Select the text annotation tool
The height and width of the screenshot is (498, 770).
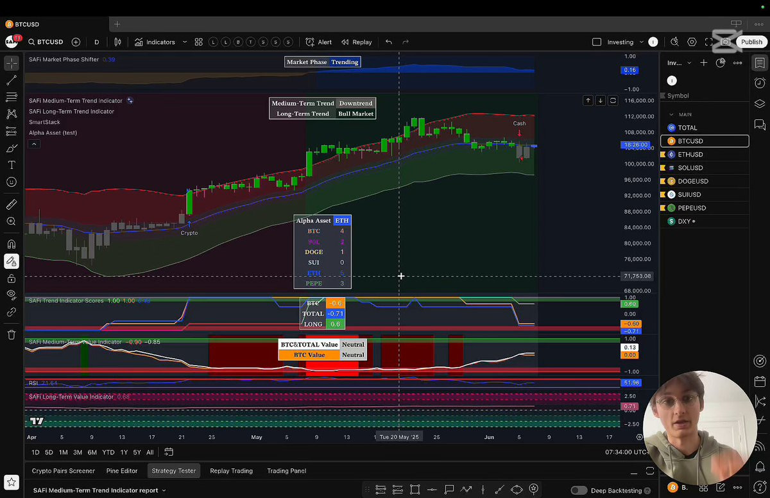click(x=12, y=165)
